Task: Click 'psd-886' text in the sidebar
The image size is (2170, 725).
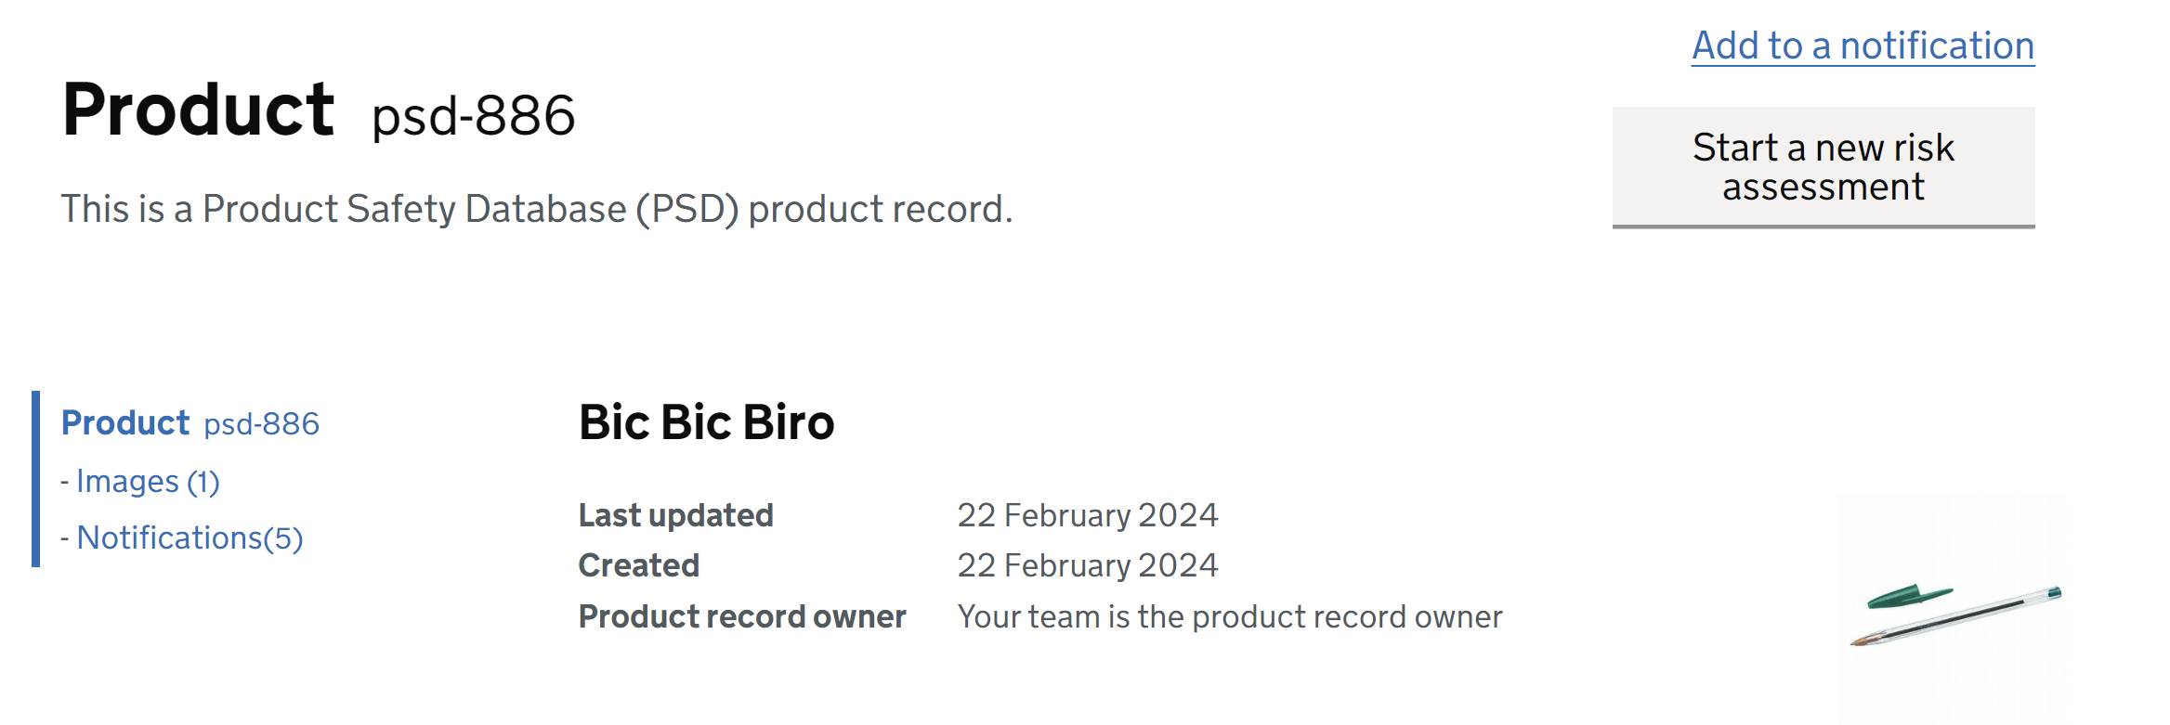Action: (261, 424)
